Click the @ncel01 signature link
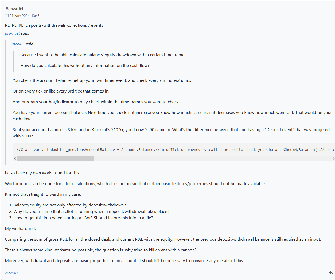 click(11, 273)
